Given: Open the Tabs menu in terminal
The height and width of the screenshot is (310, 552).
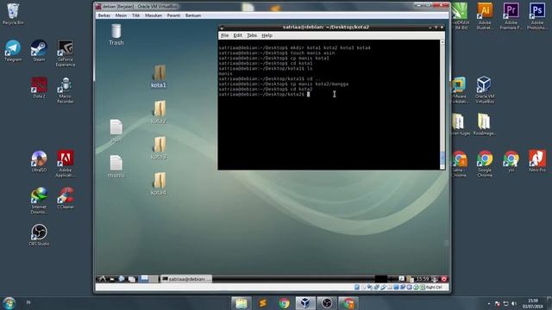Looking at the screenshot, I should tap(252, 35).
